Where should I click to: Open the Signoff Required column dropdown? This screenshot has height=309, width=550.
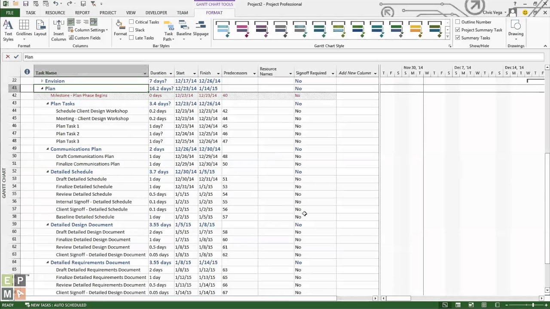pyautogui.click(x=333, y=73)
